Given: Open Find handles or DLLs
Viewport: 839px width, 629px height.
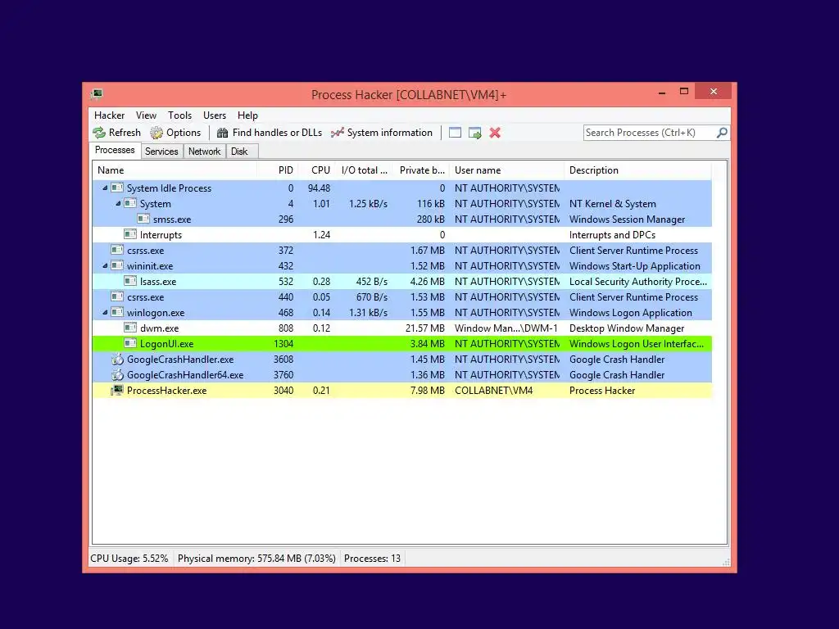Looking at the screenshot, I should tap(270, 133).
